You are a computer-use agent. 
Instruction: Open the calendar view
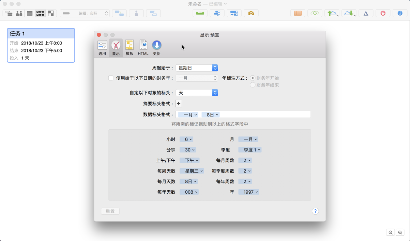click(x=30, y=13)
